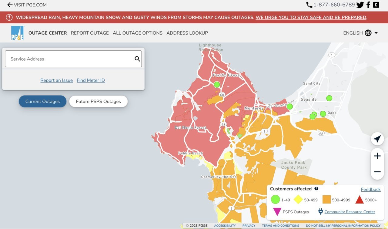Open the Community Resource Center link
The width and height of the screenshot is (388, 229).
tap(350, 212)
